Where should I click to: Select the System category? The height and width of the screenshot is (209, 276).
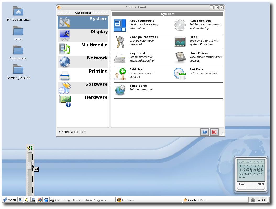pos(83,22)
